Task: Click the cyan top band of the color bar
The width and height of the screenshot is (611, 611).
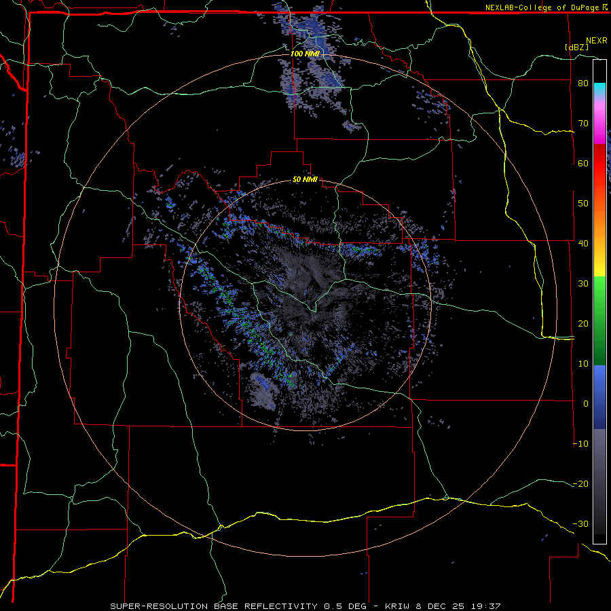Action: (x=599, y=89)
